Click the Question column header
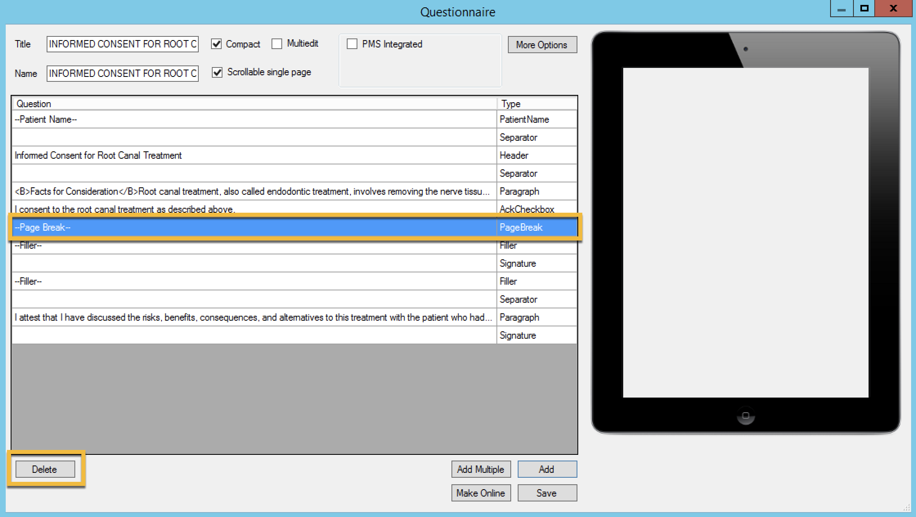Image resolution: width=916 pixels, height=517 pixels. [x=254, y=104]
